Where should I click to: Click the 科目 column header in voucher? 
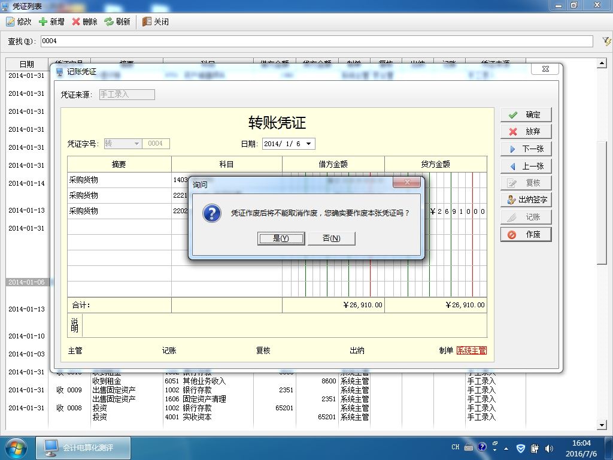click(x=227, y=164)
